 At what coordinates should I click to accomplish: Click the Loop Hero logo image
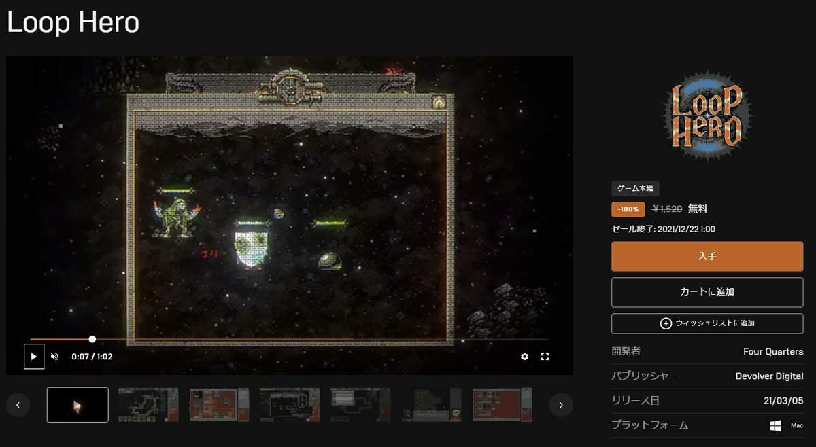(707, 114)
